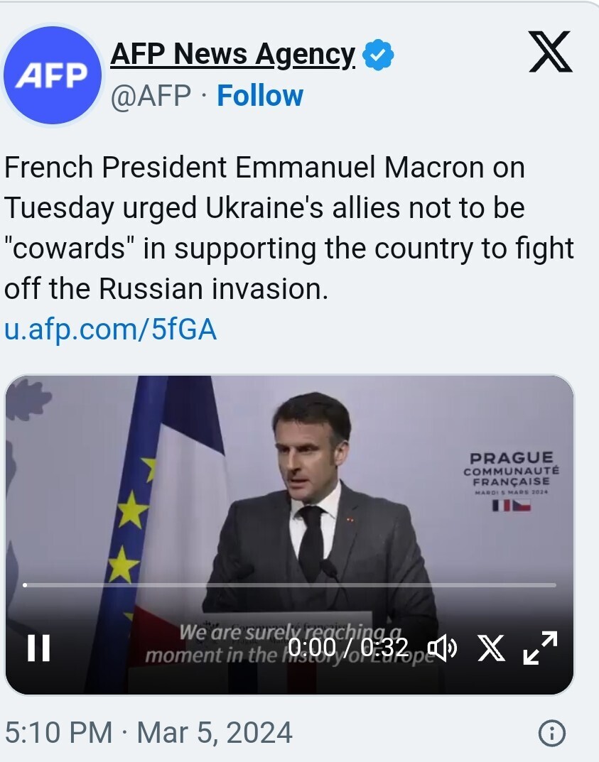This screenshot has width=599, height=762.
Task: Open the tweet info icon
Action: tap(552, 733)
